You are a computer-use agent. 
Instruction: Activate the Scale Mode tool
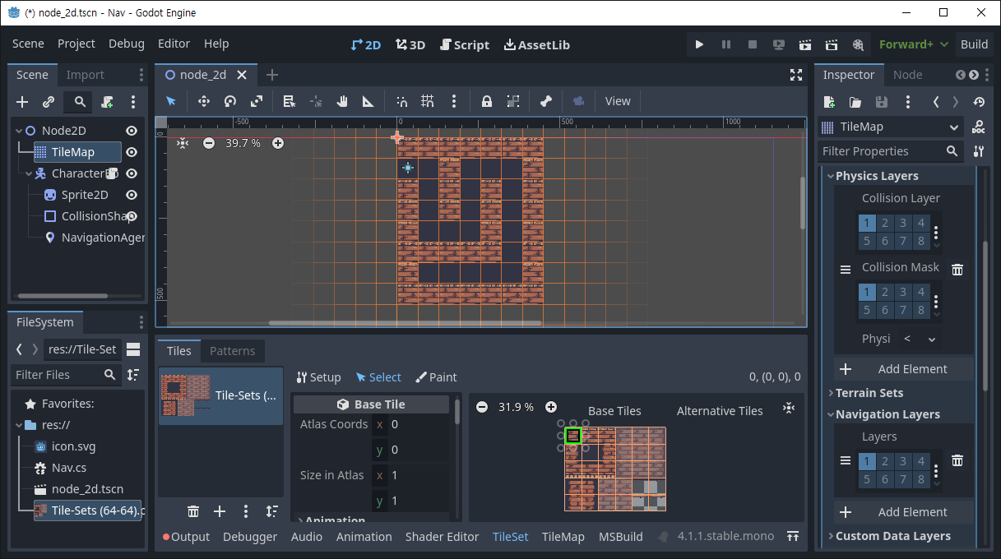[x=257, y=101]
